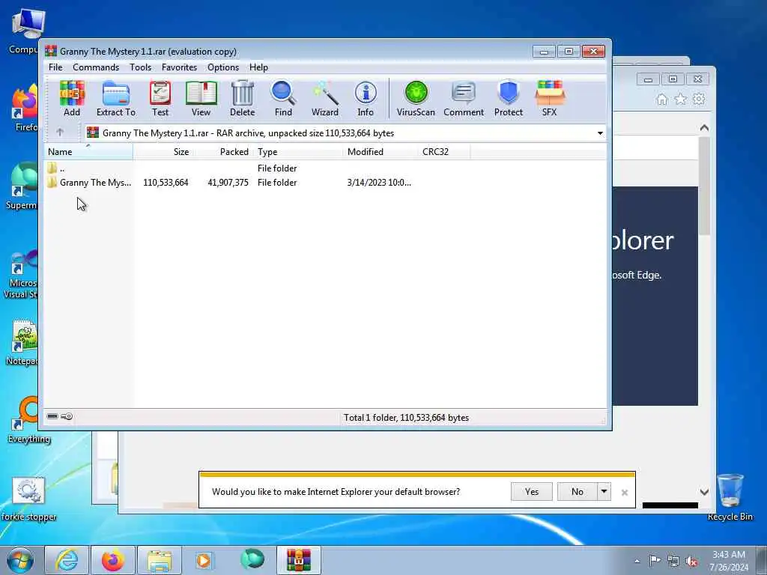Viewport: 767px width, 575px height.
Task: Open the Options menu
Action: click(223, 67)
